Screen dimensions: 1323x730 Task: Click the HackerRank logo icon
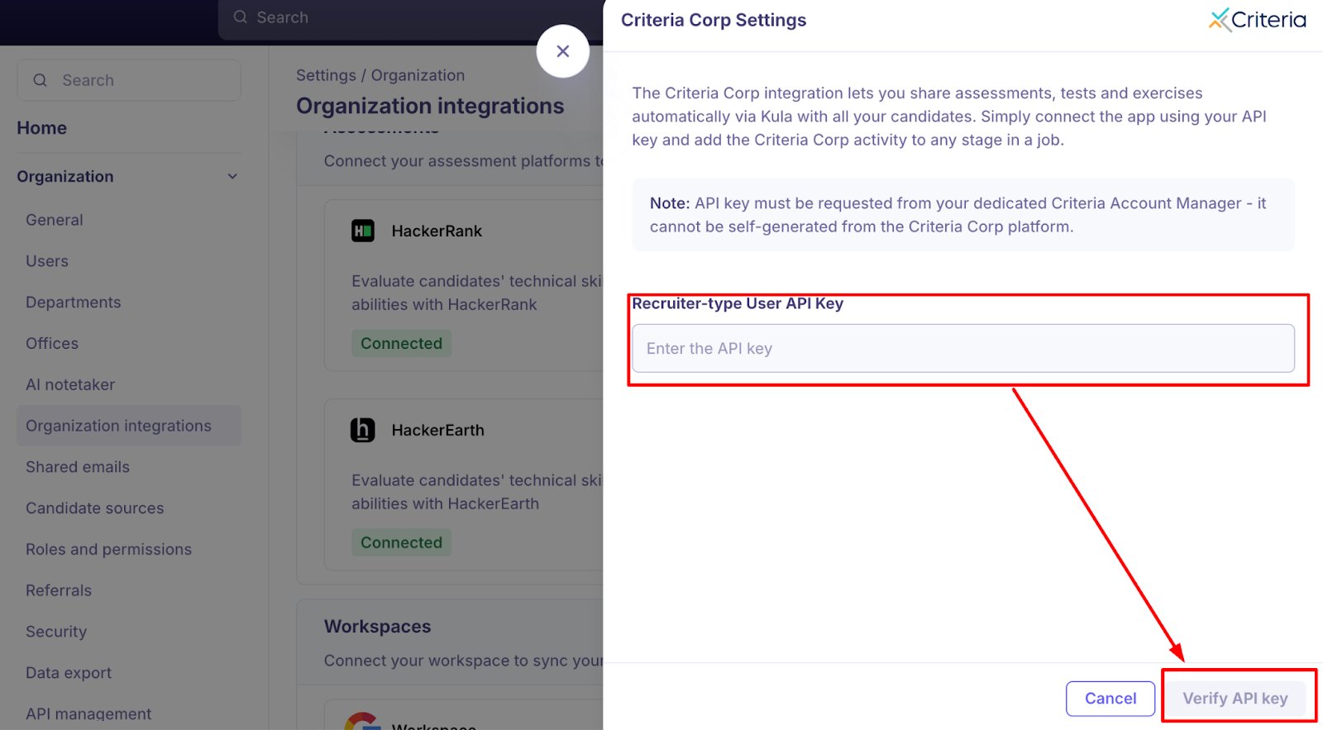tap(362, 231)
